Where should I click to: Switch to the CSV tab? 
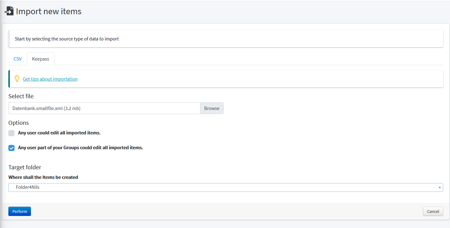[x=18, y=59]
